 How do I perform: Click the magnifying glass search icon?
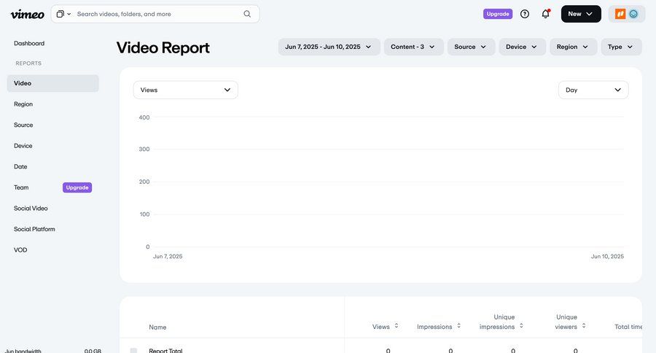click(x=247, y=14)
